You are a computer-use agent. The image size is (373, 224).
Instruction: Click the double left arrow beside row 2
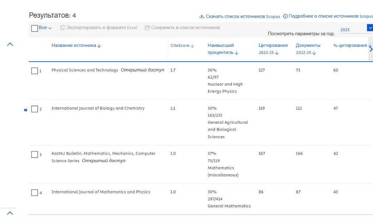pos(25,110)
